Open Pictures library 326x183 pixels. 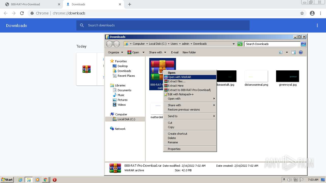(120, 100)
